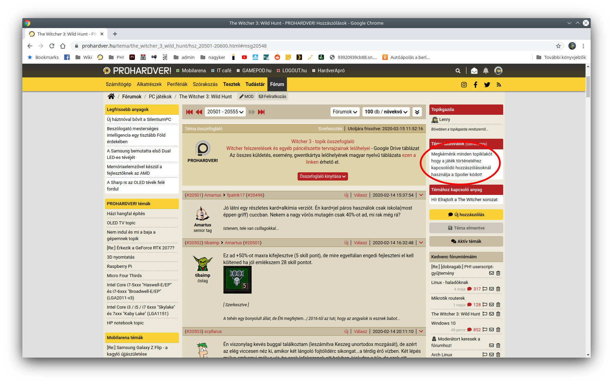Delete Linux - haladóknak from favorites
Image resolution: width=613 pixels, height=384 pixels.
click(x=498, y=289)
